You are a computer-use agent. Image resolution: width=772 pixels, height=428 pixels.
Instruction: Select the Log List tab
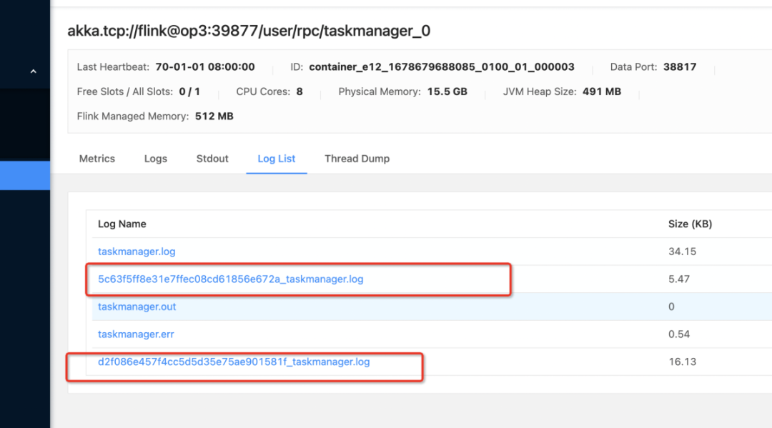277,159
